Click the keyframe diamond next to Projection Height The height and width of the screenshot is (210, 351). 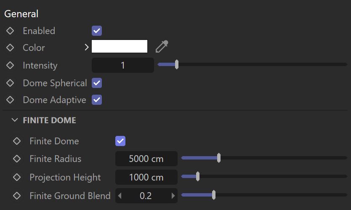tap(17, 177)
